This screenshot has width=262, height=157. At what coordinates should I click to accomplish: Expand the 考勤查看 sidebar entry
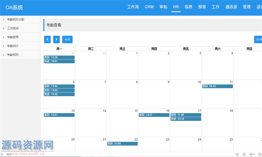[x=13, y=37]
